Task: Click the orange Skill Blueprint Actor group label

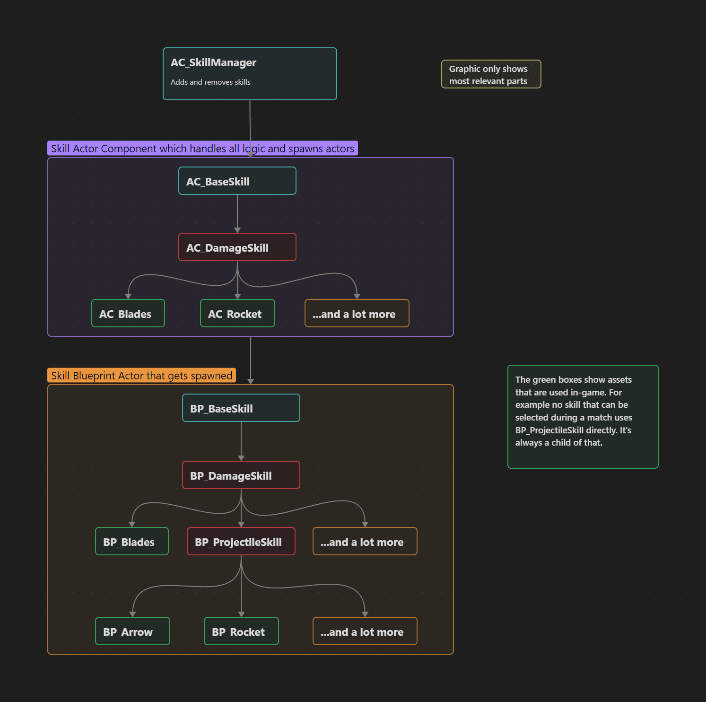Action: 141,376
